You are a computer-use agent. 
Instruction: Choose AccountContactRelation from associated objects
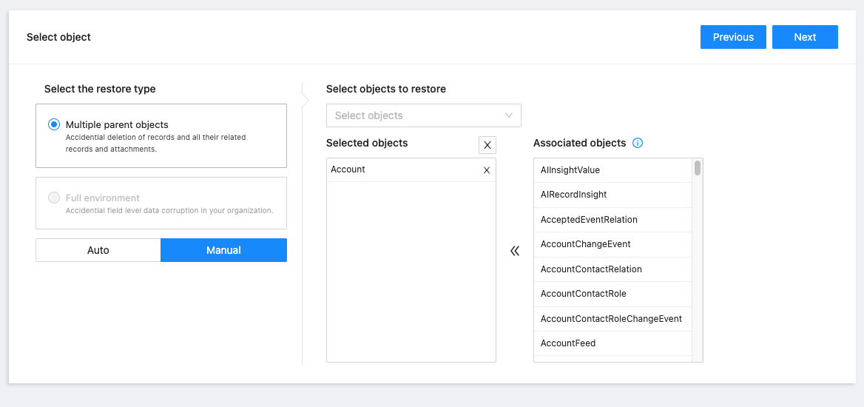[x=591, y=269]
